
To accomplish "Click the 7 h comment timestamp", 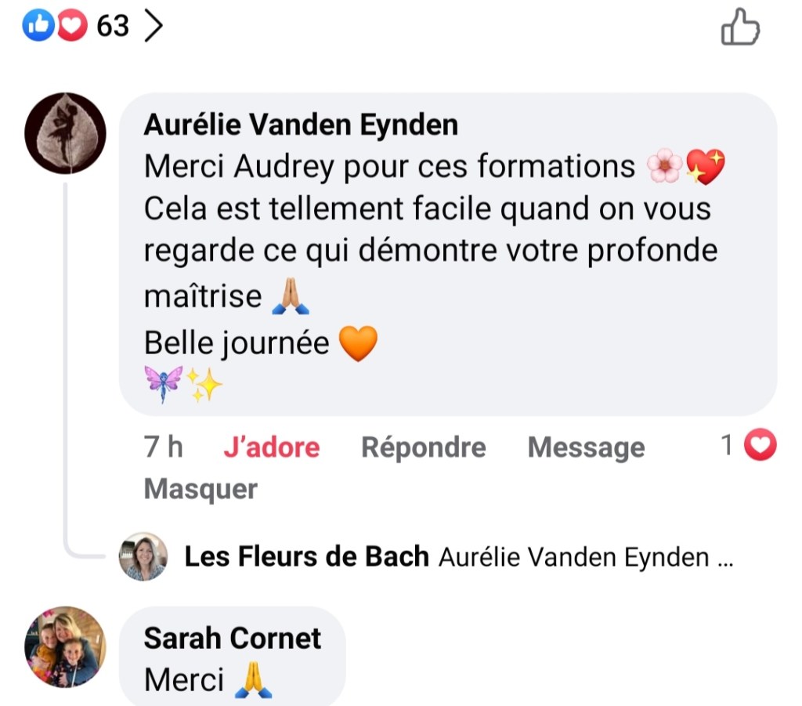I will (x=163, y=447).
